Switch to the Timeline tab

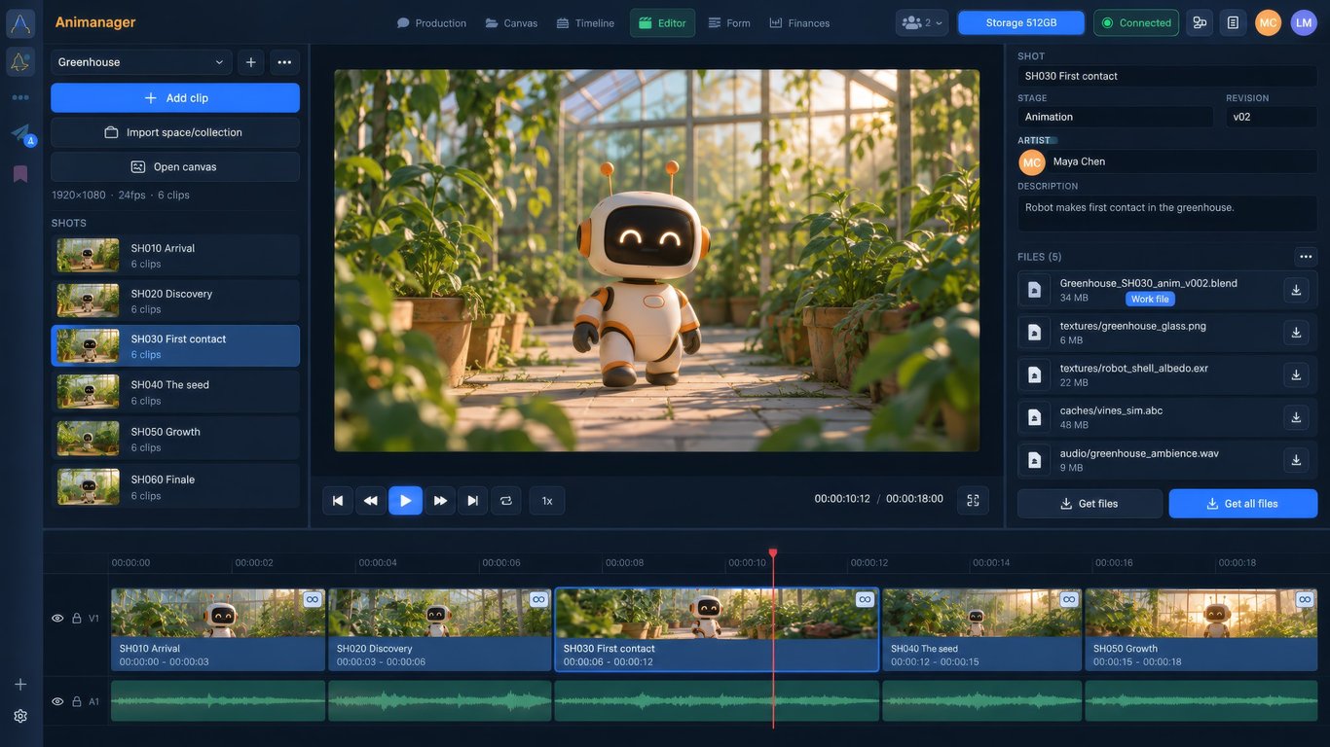click(585, 22)
